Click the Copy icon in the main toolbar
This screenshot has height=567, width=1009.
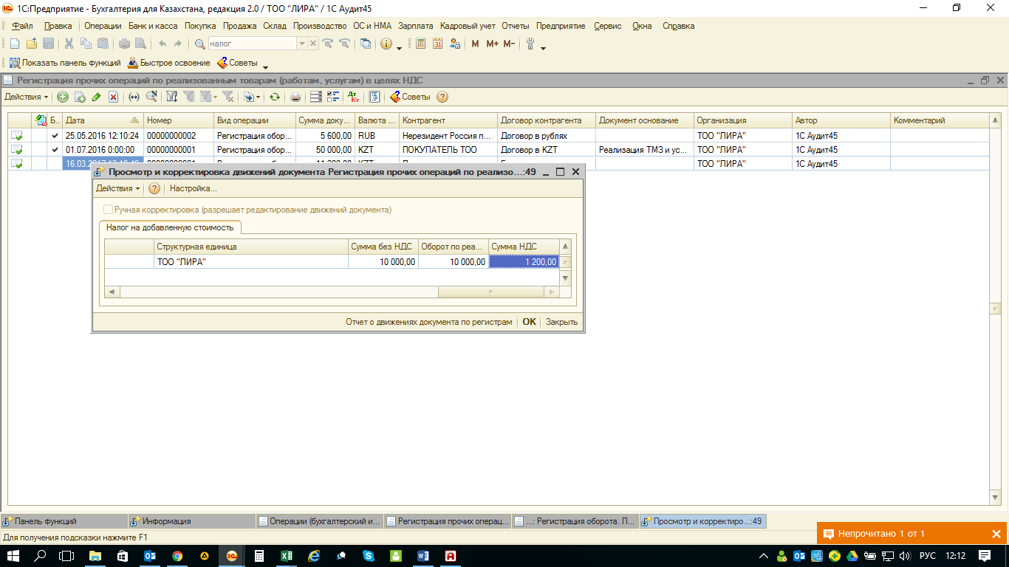tap(86, 44)
